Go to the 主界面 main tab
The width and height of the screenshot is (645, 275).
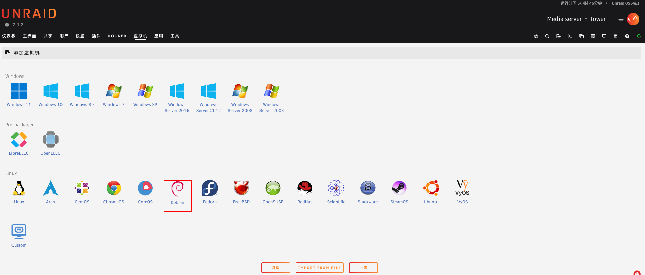coord(29,36)
